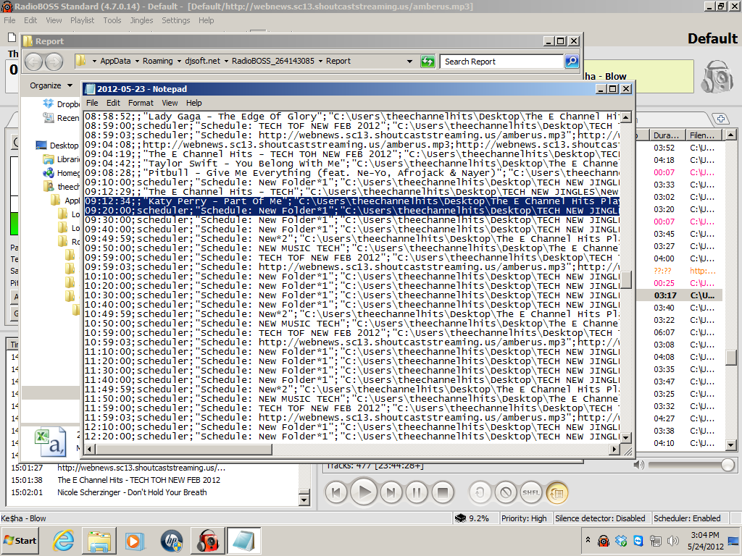Click the Start button
This screenshot has width=742, height=556.
tap(20, 540)
